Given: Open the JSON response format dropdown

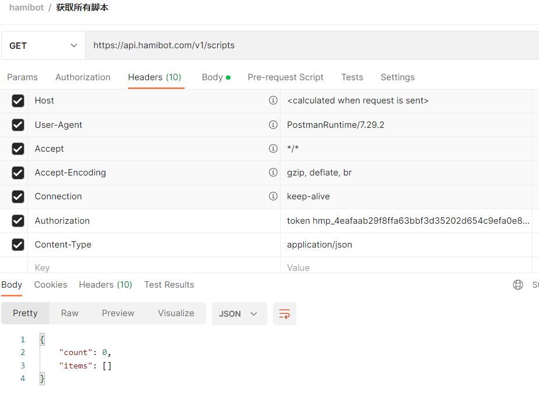Looking at the screenshot, I should 239,313.
